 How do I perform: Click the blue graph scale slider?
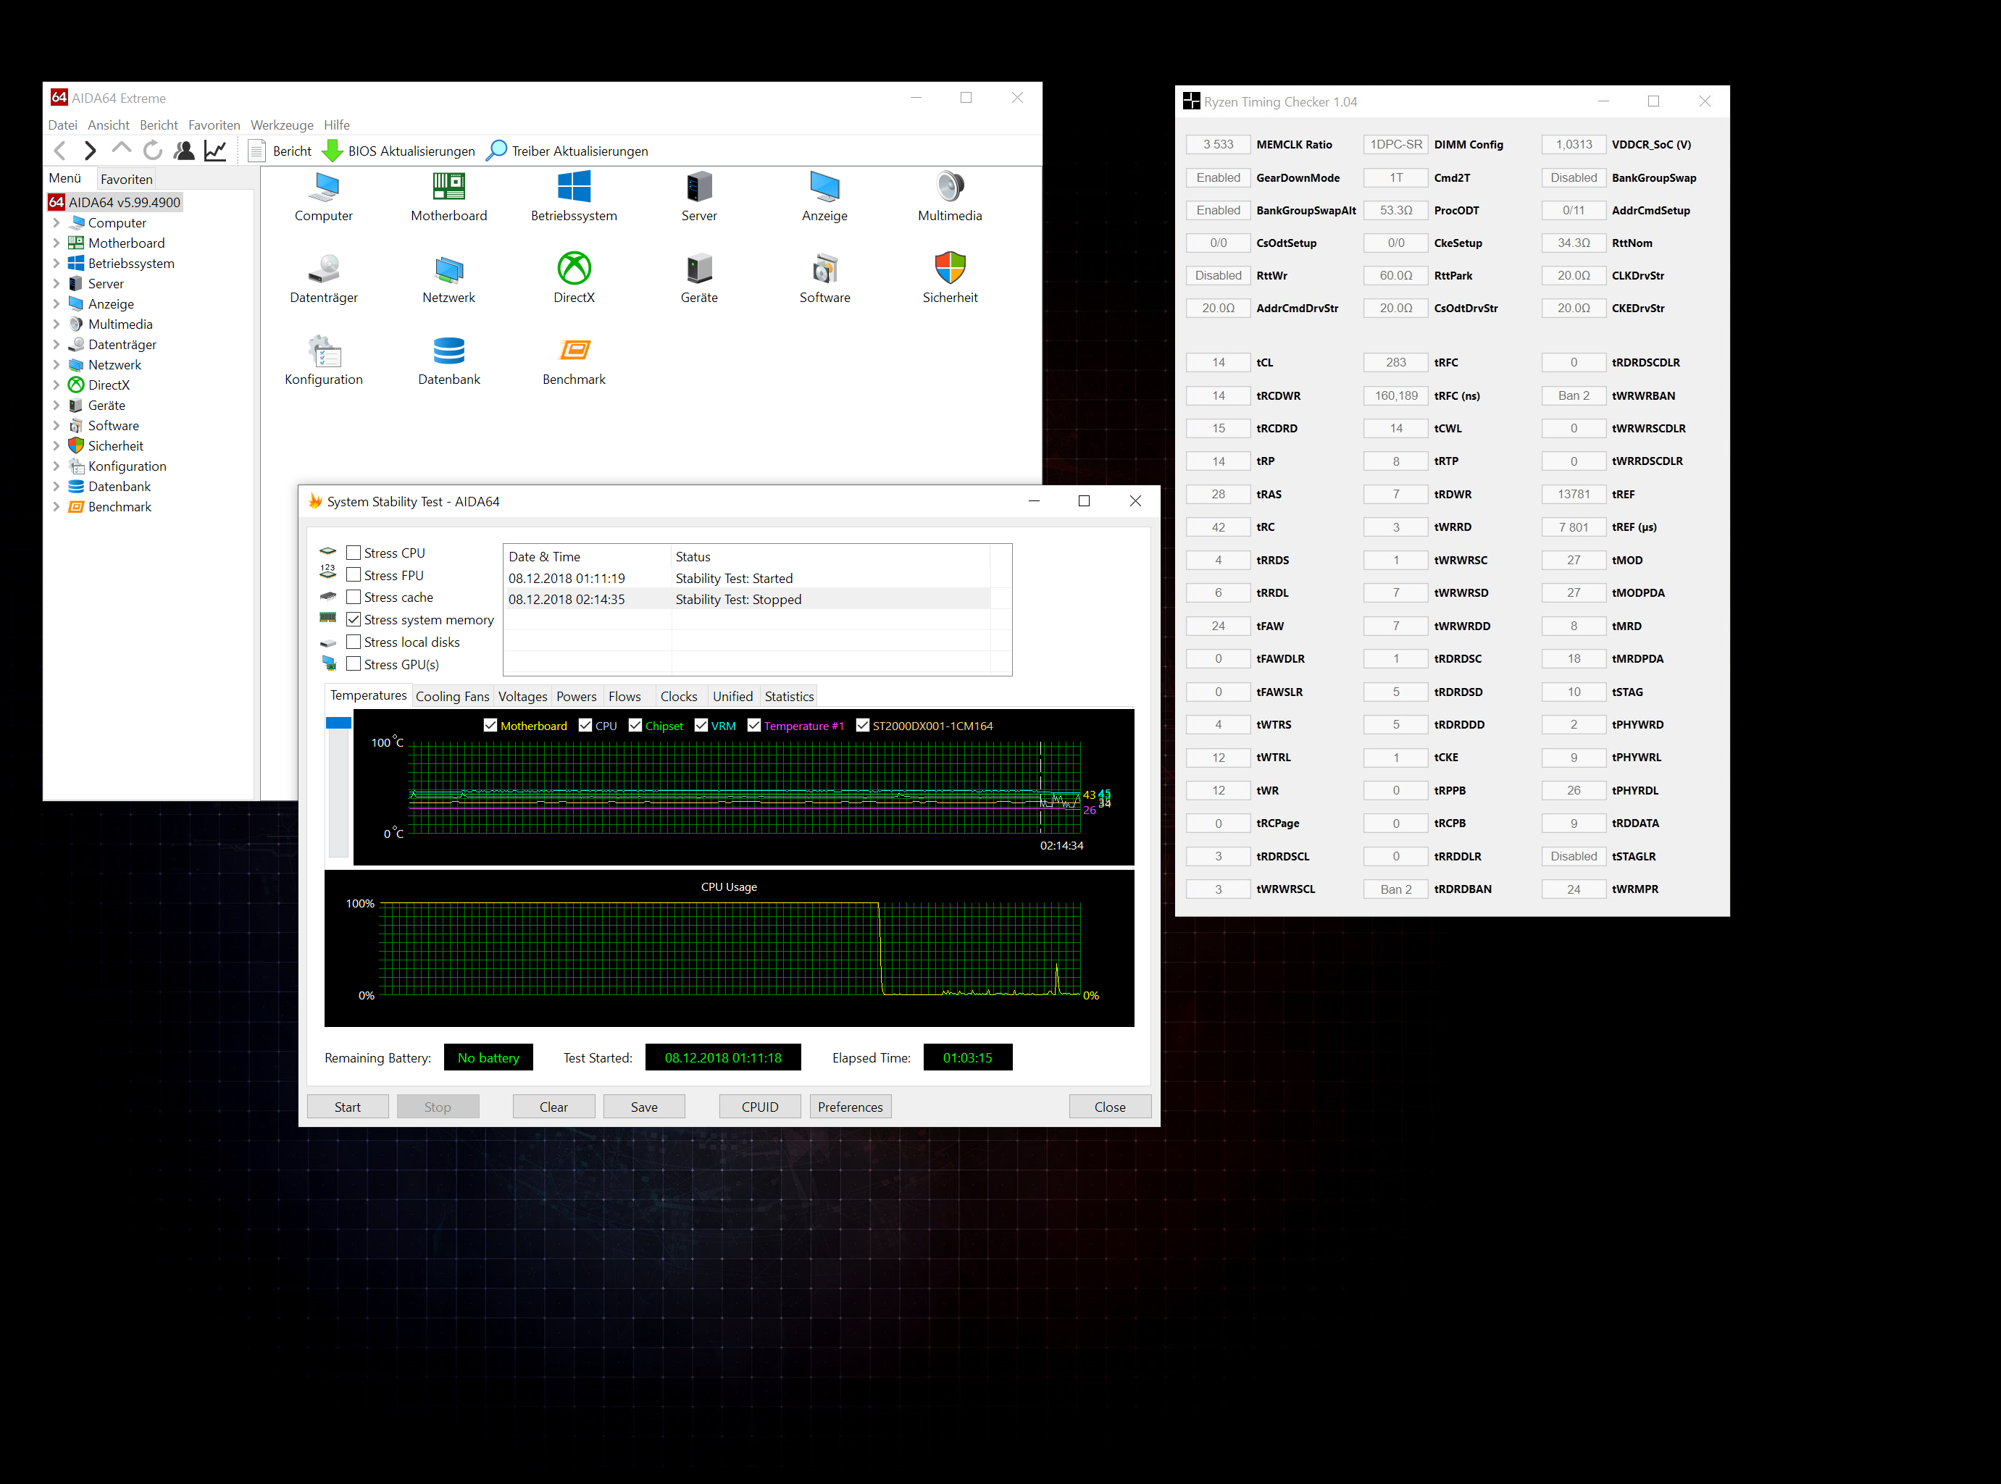(338, 722)
